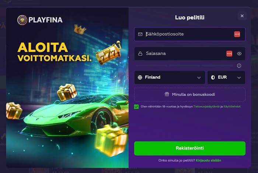Click the gift icon beside bonus code
Screen dimensions: 258x173
pos(167,94)
